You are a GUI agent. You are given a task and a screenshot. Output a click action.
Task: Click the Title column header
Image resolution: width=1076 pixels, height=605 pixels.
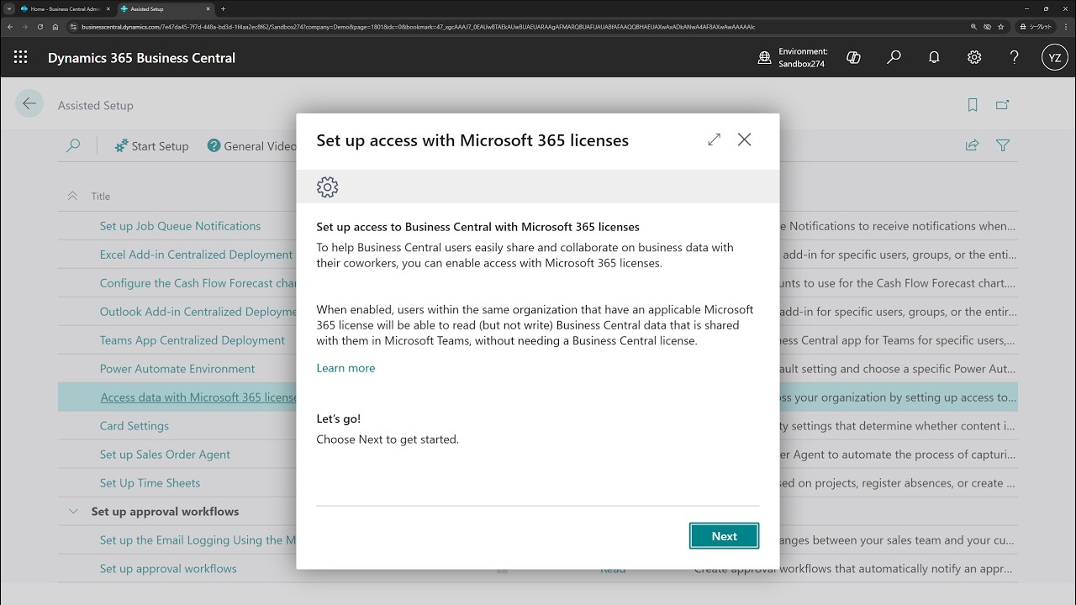pos(101,196)
